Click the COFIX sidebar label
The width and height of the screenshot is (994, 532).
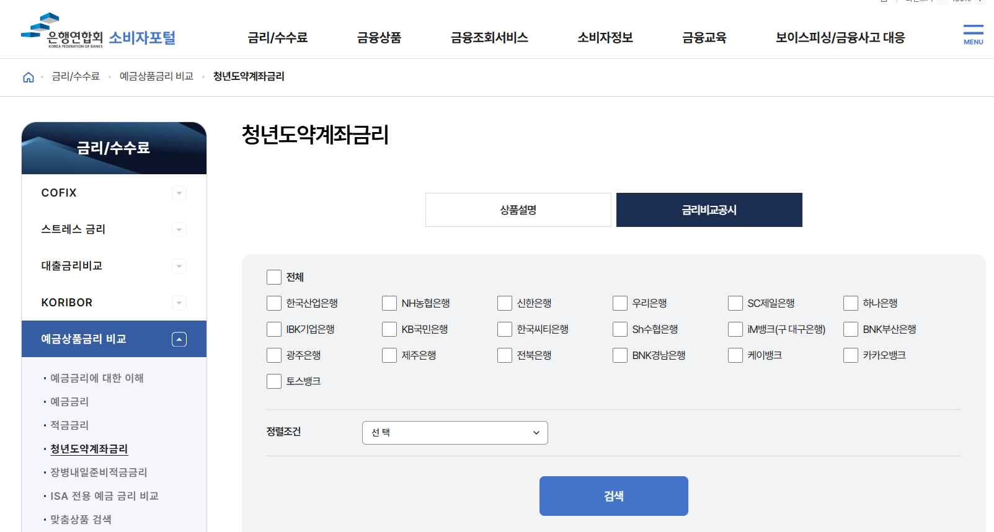[x=59, y=193]
